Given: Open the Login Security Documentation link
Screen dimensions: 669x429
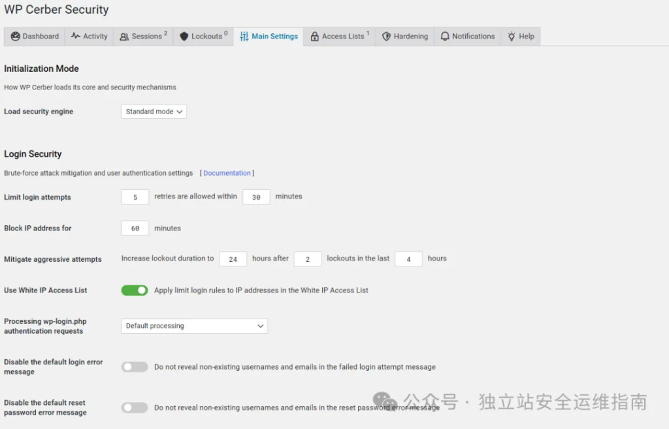Looking at the screenshot, I should click(227, 173).
